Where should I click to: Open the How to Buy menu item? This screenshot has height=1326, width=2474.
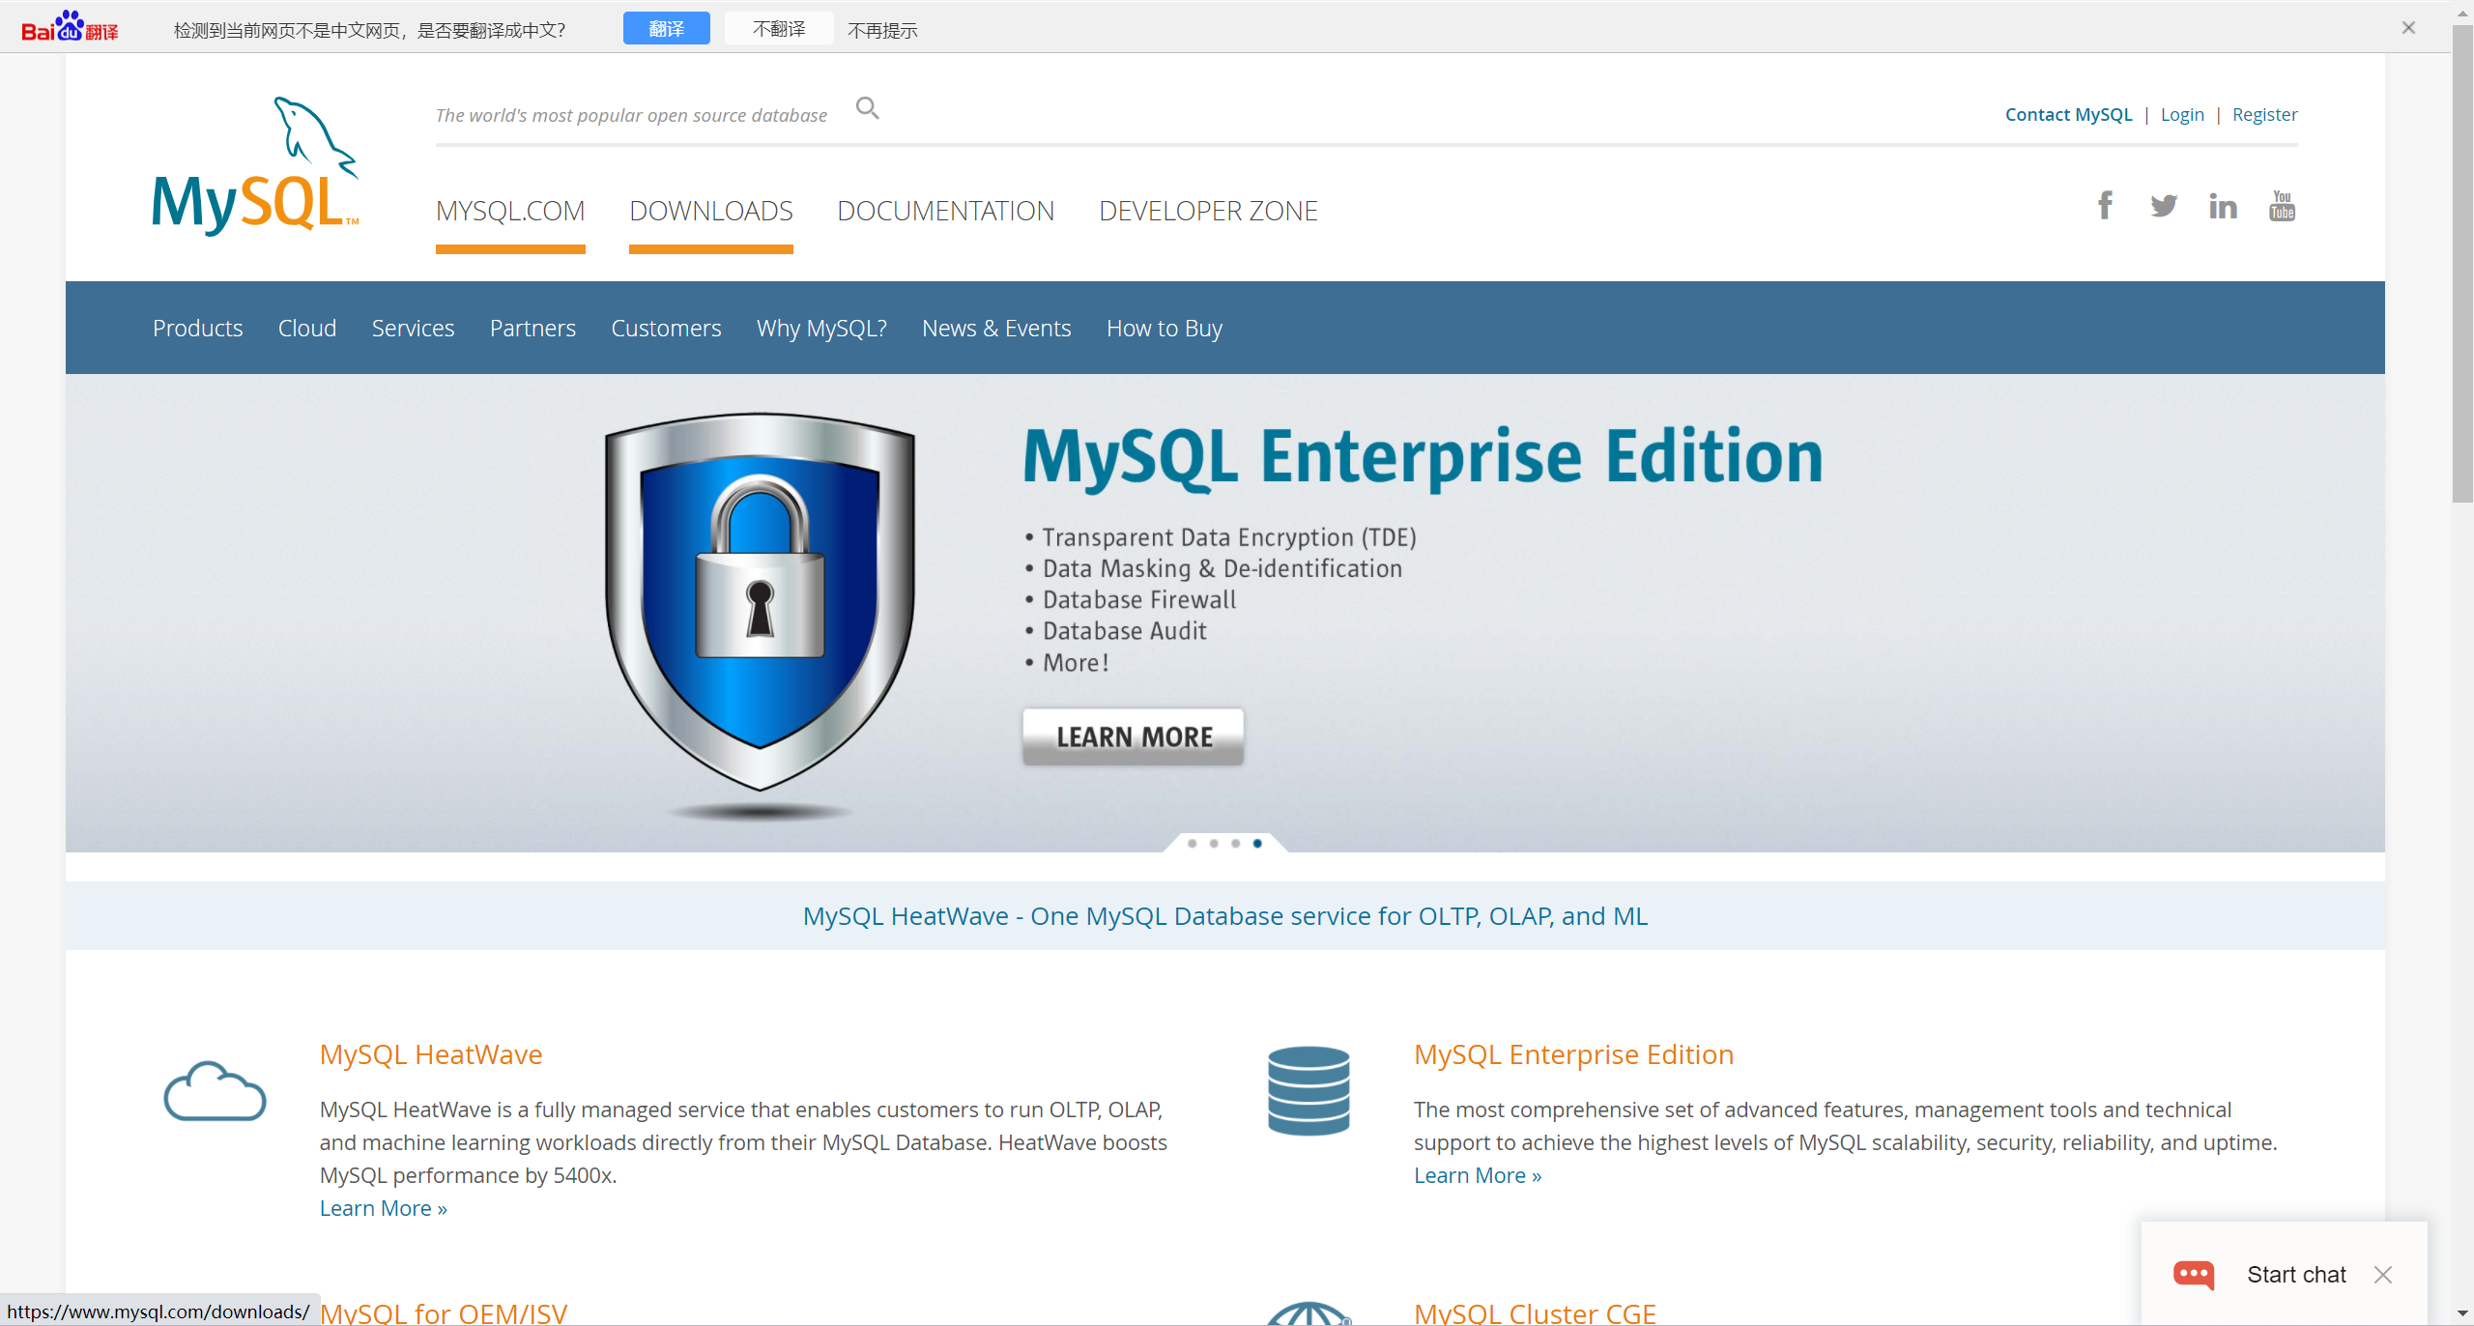[1165, 329]
